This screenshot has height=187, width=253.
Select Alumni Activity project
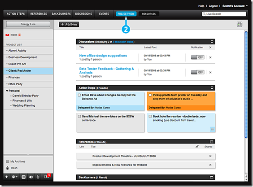pyautogui.click(x=28, y=51)
